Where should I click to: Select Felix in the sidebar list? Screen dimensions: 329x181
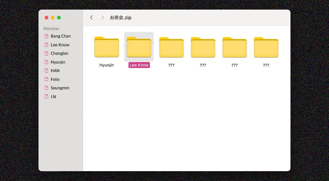click(x=55, y=79)
